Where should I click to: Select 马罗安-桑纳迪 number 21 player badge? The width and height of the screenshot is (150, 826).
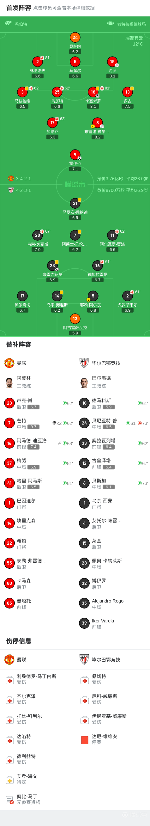tap(75, 203)
